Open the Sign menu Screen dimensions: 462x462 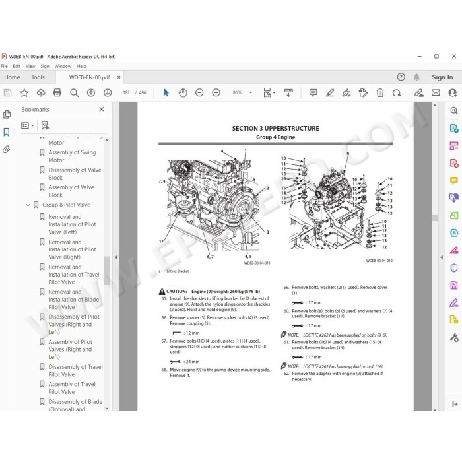[45, 66]
